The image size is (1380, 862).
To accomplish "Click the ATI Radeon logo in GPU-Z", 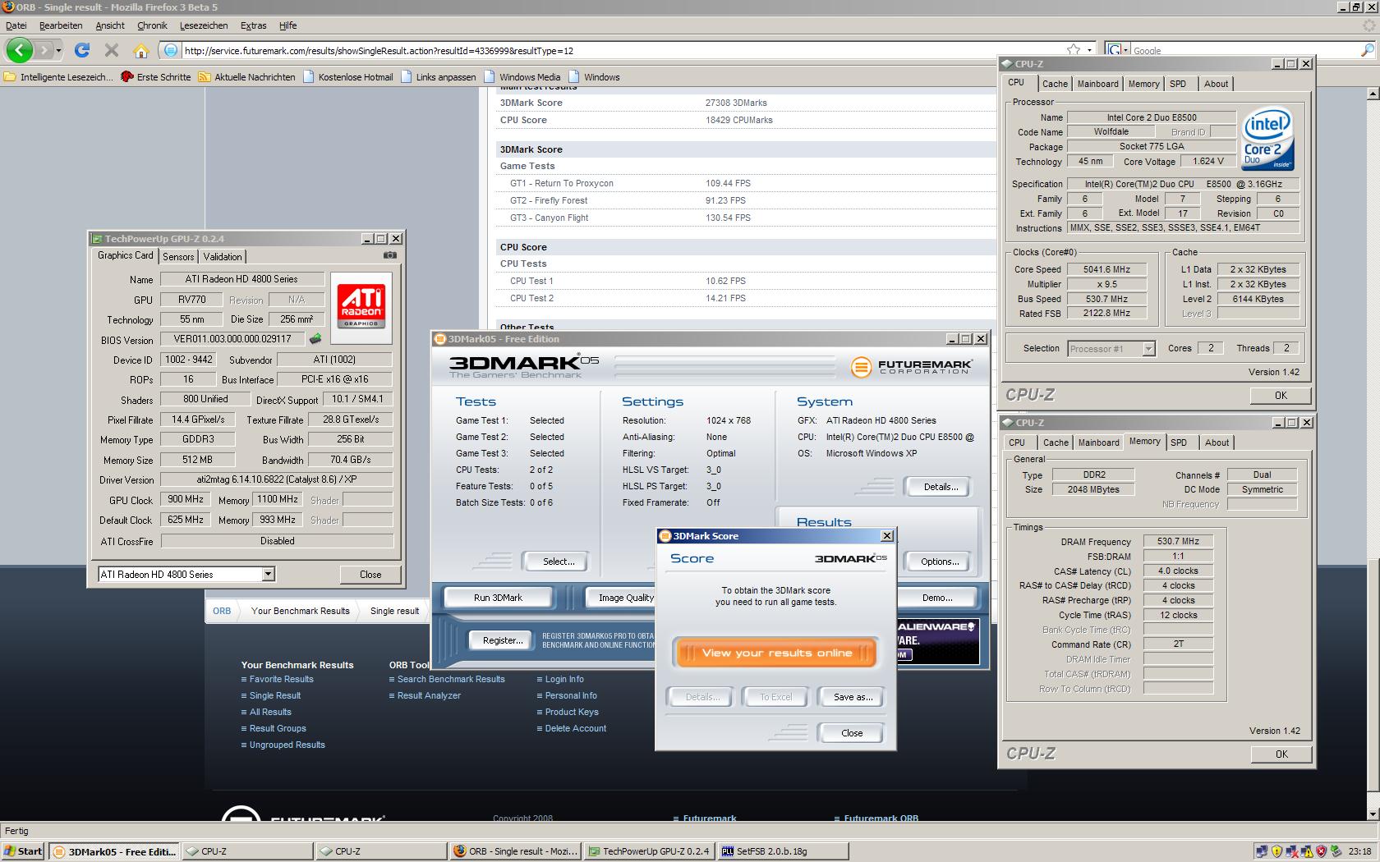I will 361,306.
